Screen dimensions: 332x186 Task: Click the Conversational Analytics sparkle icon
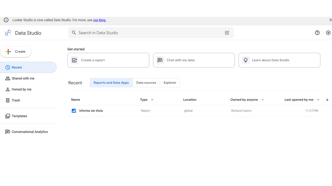pyautogui.click(x=8, y=132)
